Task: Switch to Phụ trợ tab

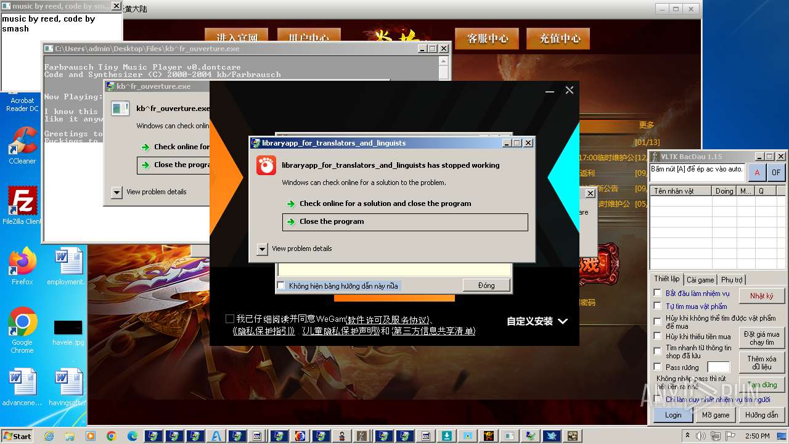Action: click(x=732, y=280)
